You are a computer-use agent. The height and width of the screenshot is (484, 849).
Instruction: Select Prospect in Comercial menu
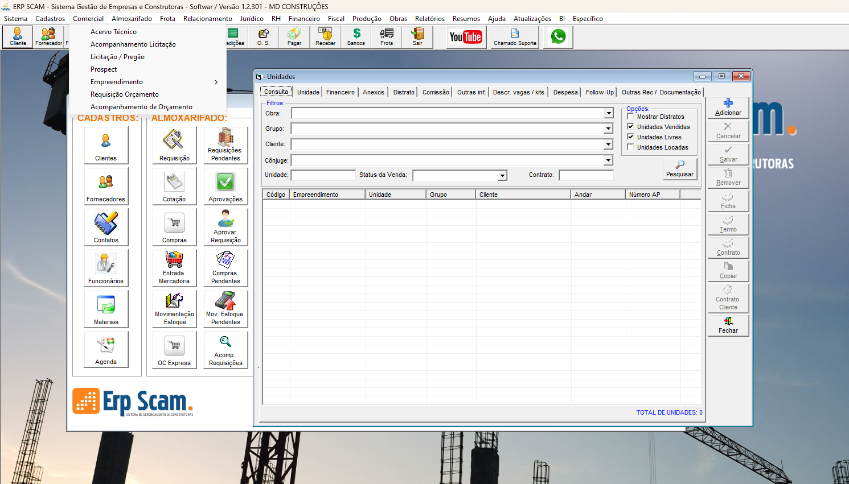(104, 69)
